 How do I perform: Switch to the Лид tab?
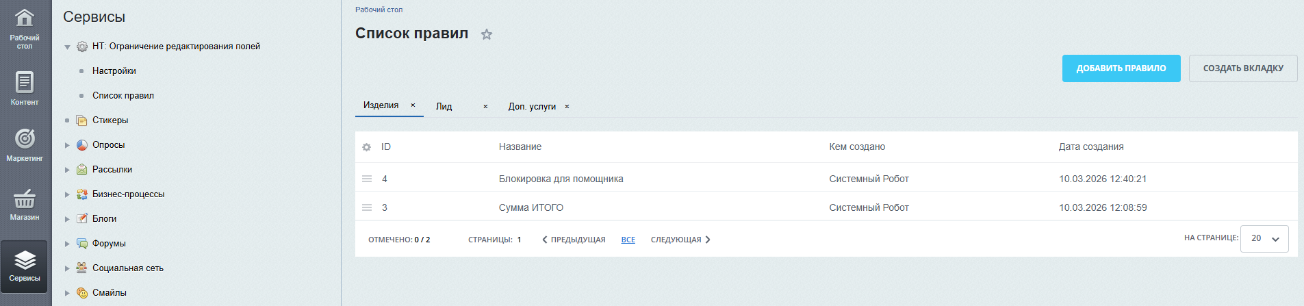point(444,107)
